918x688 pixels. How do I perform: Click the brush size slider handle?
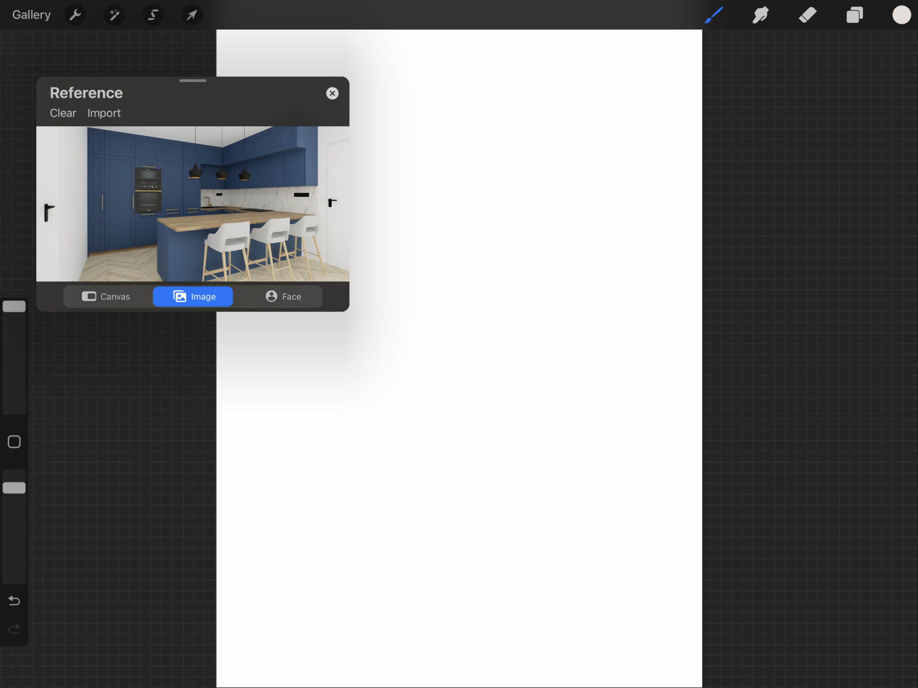click(x=14, y=306)
